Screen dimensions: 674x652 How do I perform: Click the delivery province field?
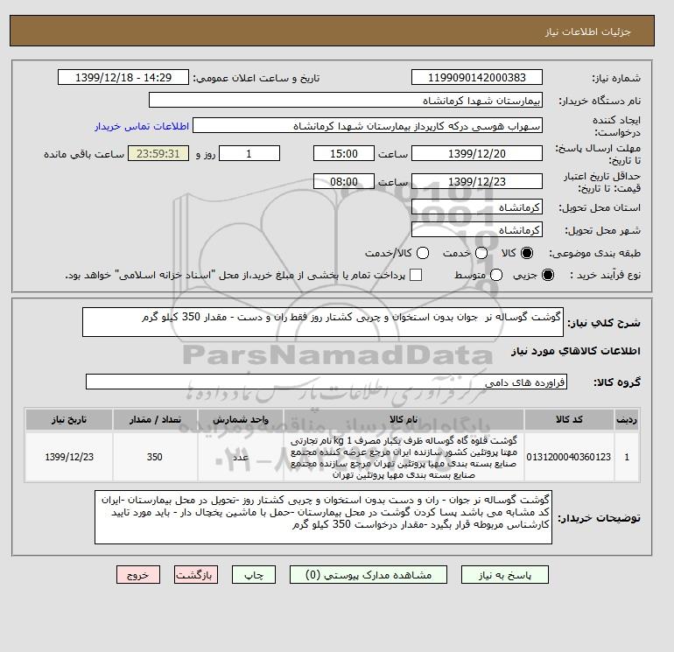(x=477, y=207)
